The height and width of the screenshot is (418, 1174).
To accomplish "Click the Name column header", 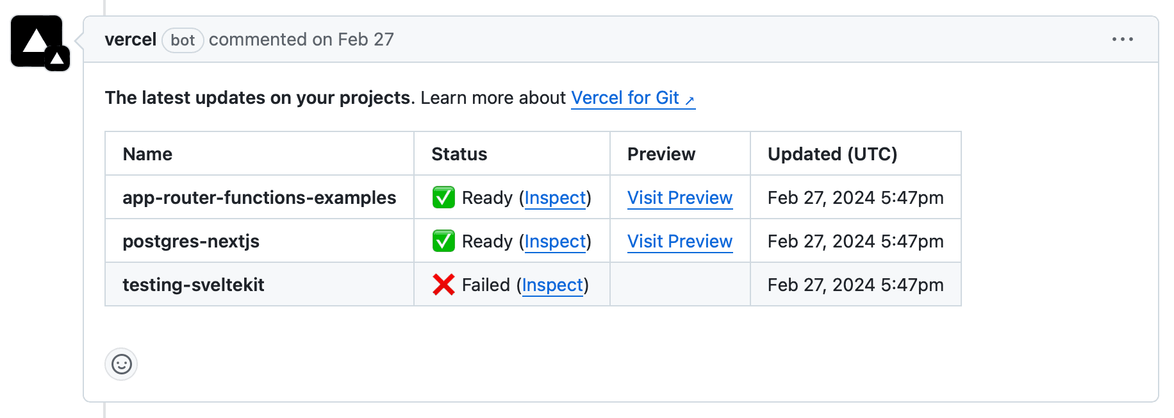I will coord(147,153).
